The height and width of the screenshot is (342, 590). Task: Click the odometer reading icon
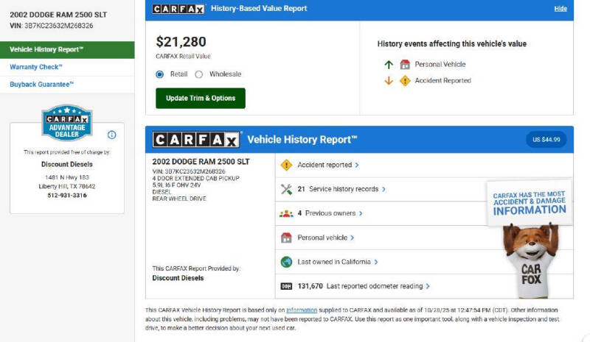click(287, 286)
